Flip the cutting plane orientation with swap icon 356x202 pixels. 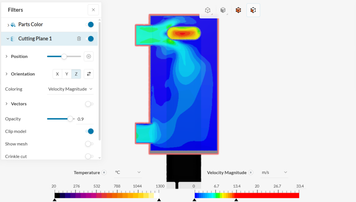pos(89,74)
